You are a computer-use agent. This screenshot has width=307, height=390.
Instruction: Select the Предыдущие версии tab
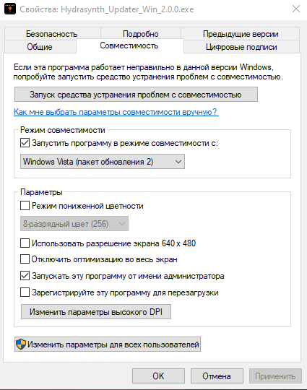click(x=241, y=34)
